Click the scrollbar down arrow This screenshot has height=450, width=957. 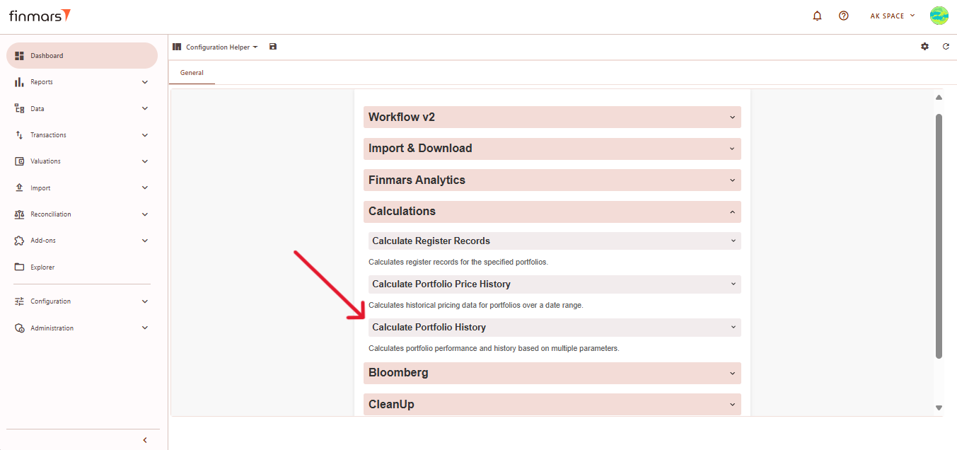click(939, 408)
